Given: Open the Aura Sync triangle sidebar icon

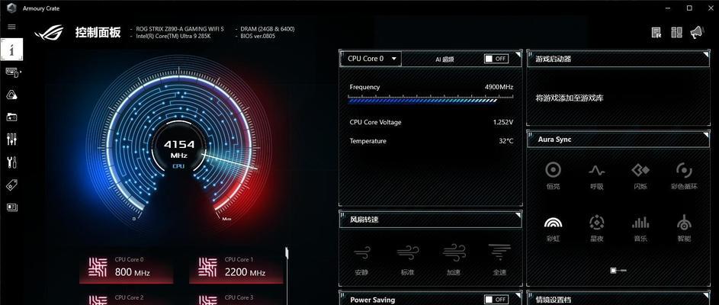Looking at the screenshot, I should point(12,95).
